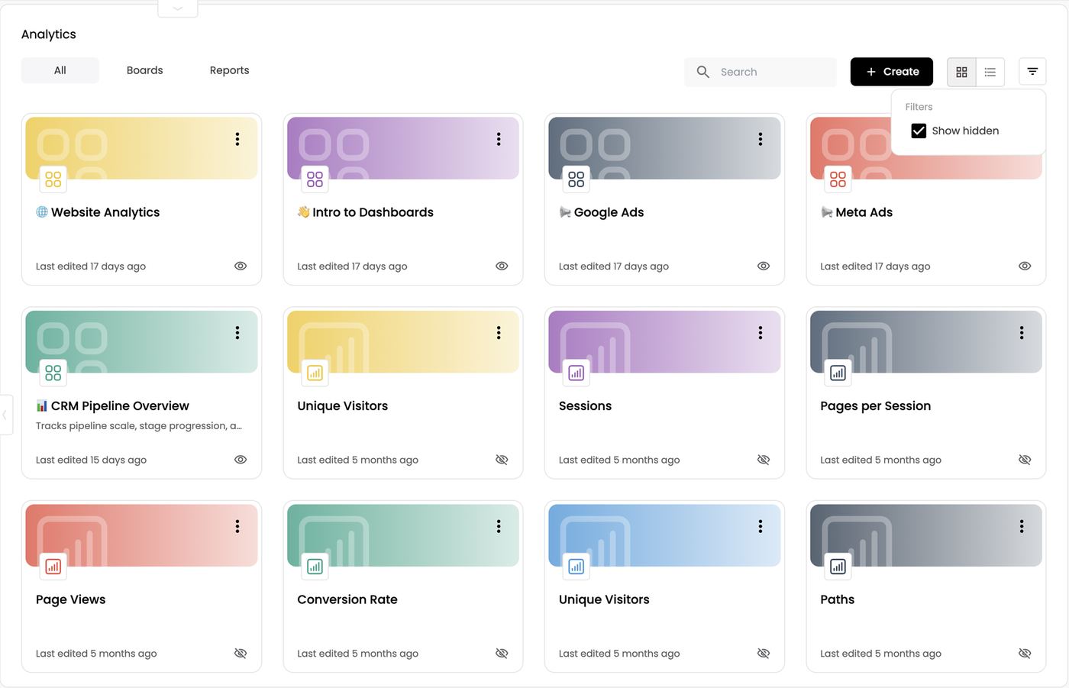Hide the Meta Ads board
1069x688 pixels.
(1025, 266)
